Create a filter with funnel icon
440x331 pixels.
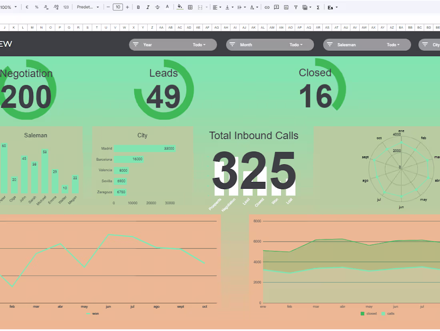click(296, 7)
